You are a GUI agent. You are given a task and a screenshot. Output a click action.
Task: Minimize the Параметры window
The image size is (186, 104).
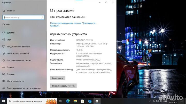point(100,2)
